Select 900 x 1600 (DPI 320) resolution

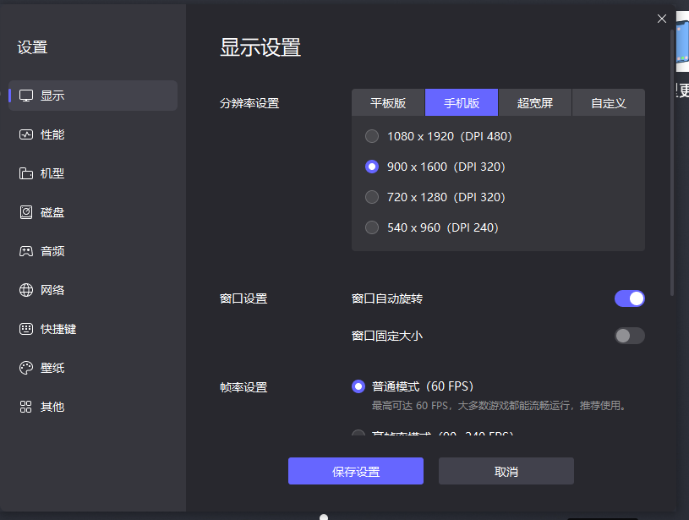[x=372, y=167]
